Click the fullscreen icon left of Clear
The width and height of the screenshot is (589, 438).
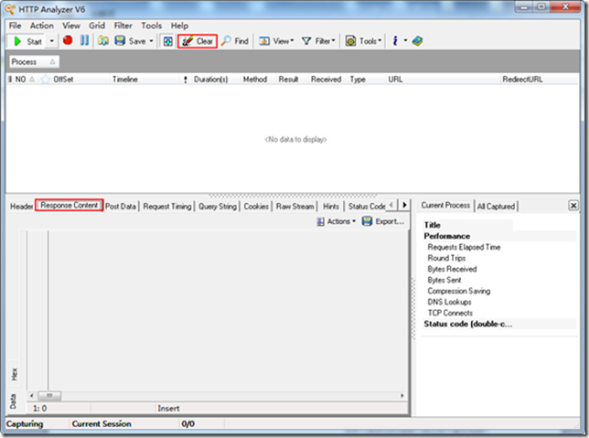click(167, 41)
